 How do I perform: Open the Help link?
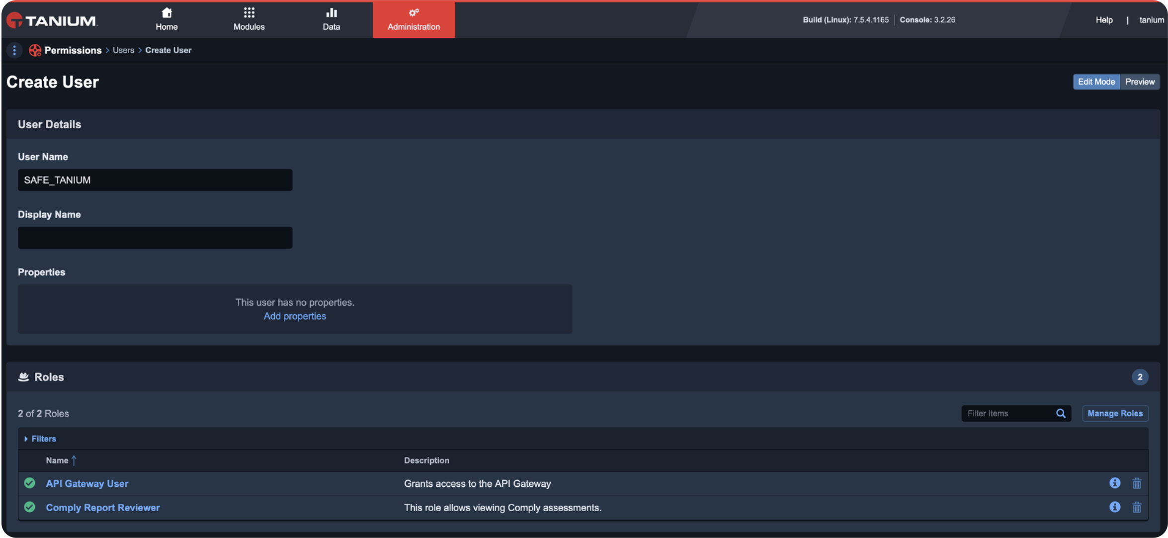[1104, 20]
